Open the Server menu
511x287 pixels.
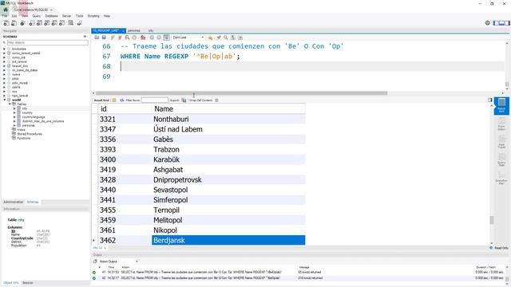[66, 16]
